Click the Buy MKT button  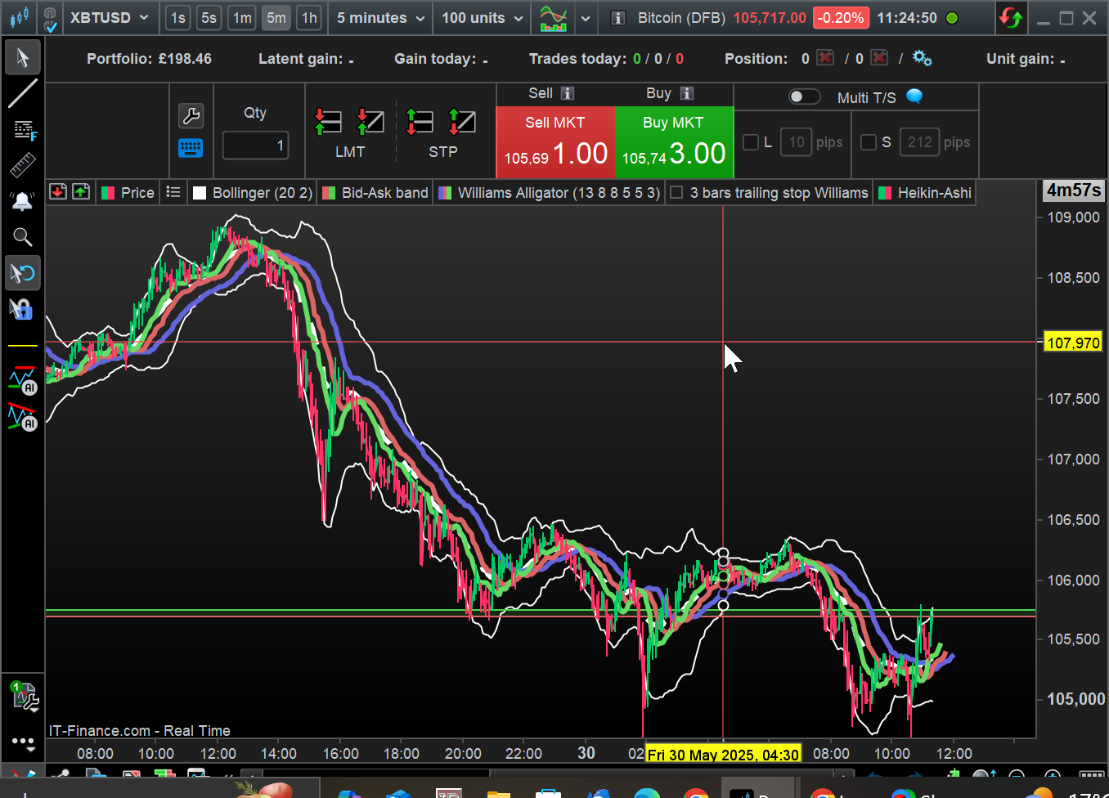tap(673, 142)
